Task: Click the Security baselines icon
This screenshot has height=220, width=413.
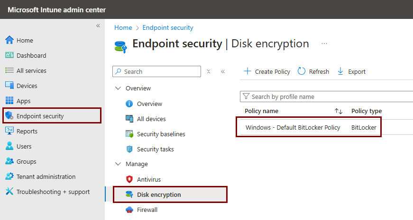Action: pyautogui.click(x=129, y=134)
